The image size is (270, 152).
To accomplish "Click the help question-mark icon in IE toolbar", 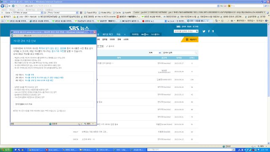I will click(266, 21).
